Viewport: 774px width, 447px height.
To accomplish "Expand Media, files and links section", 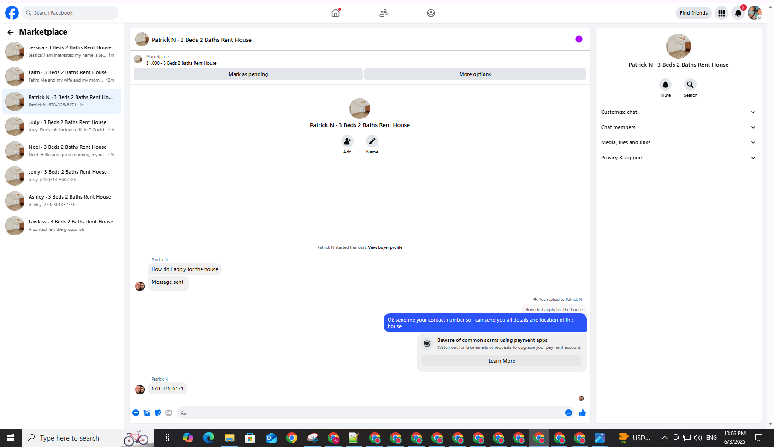I will coord(678,142).
